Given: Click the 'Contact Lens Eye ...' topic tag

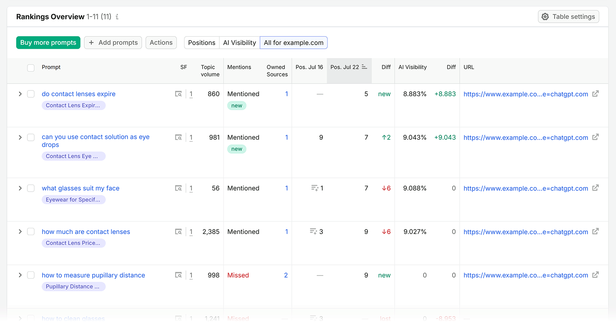Looking at the screenshot, I should point(74,156).
